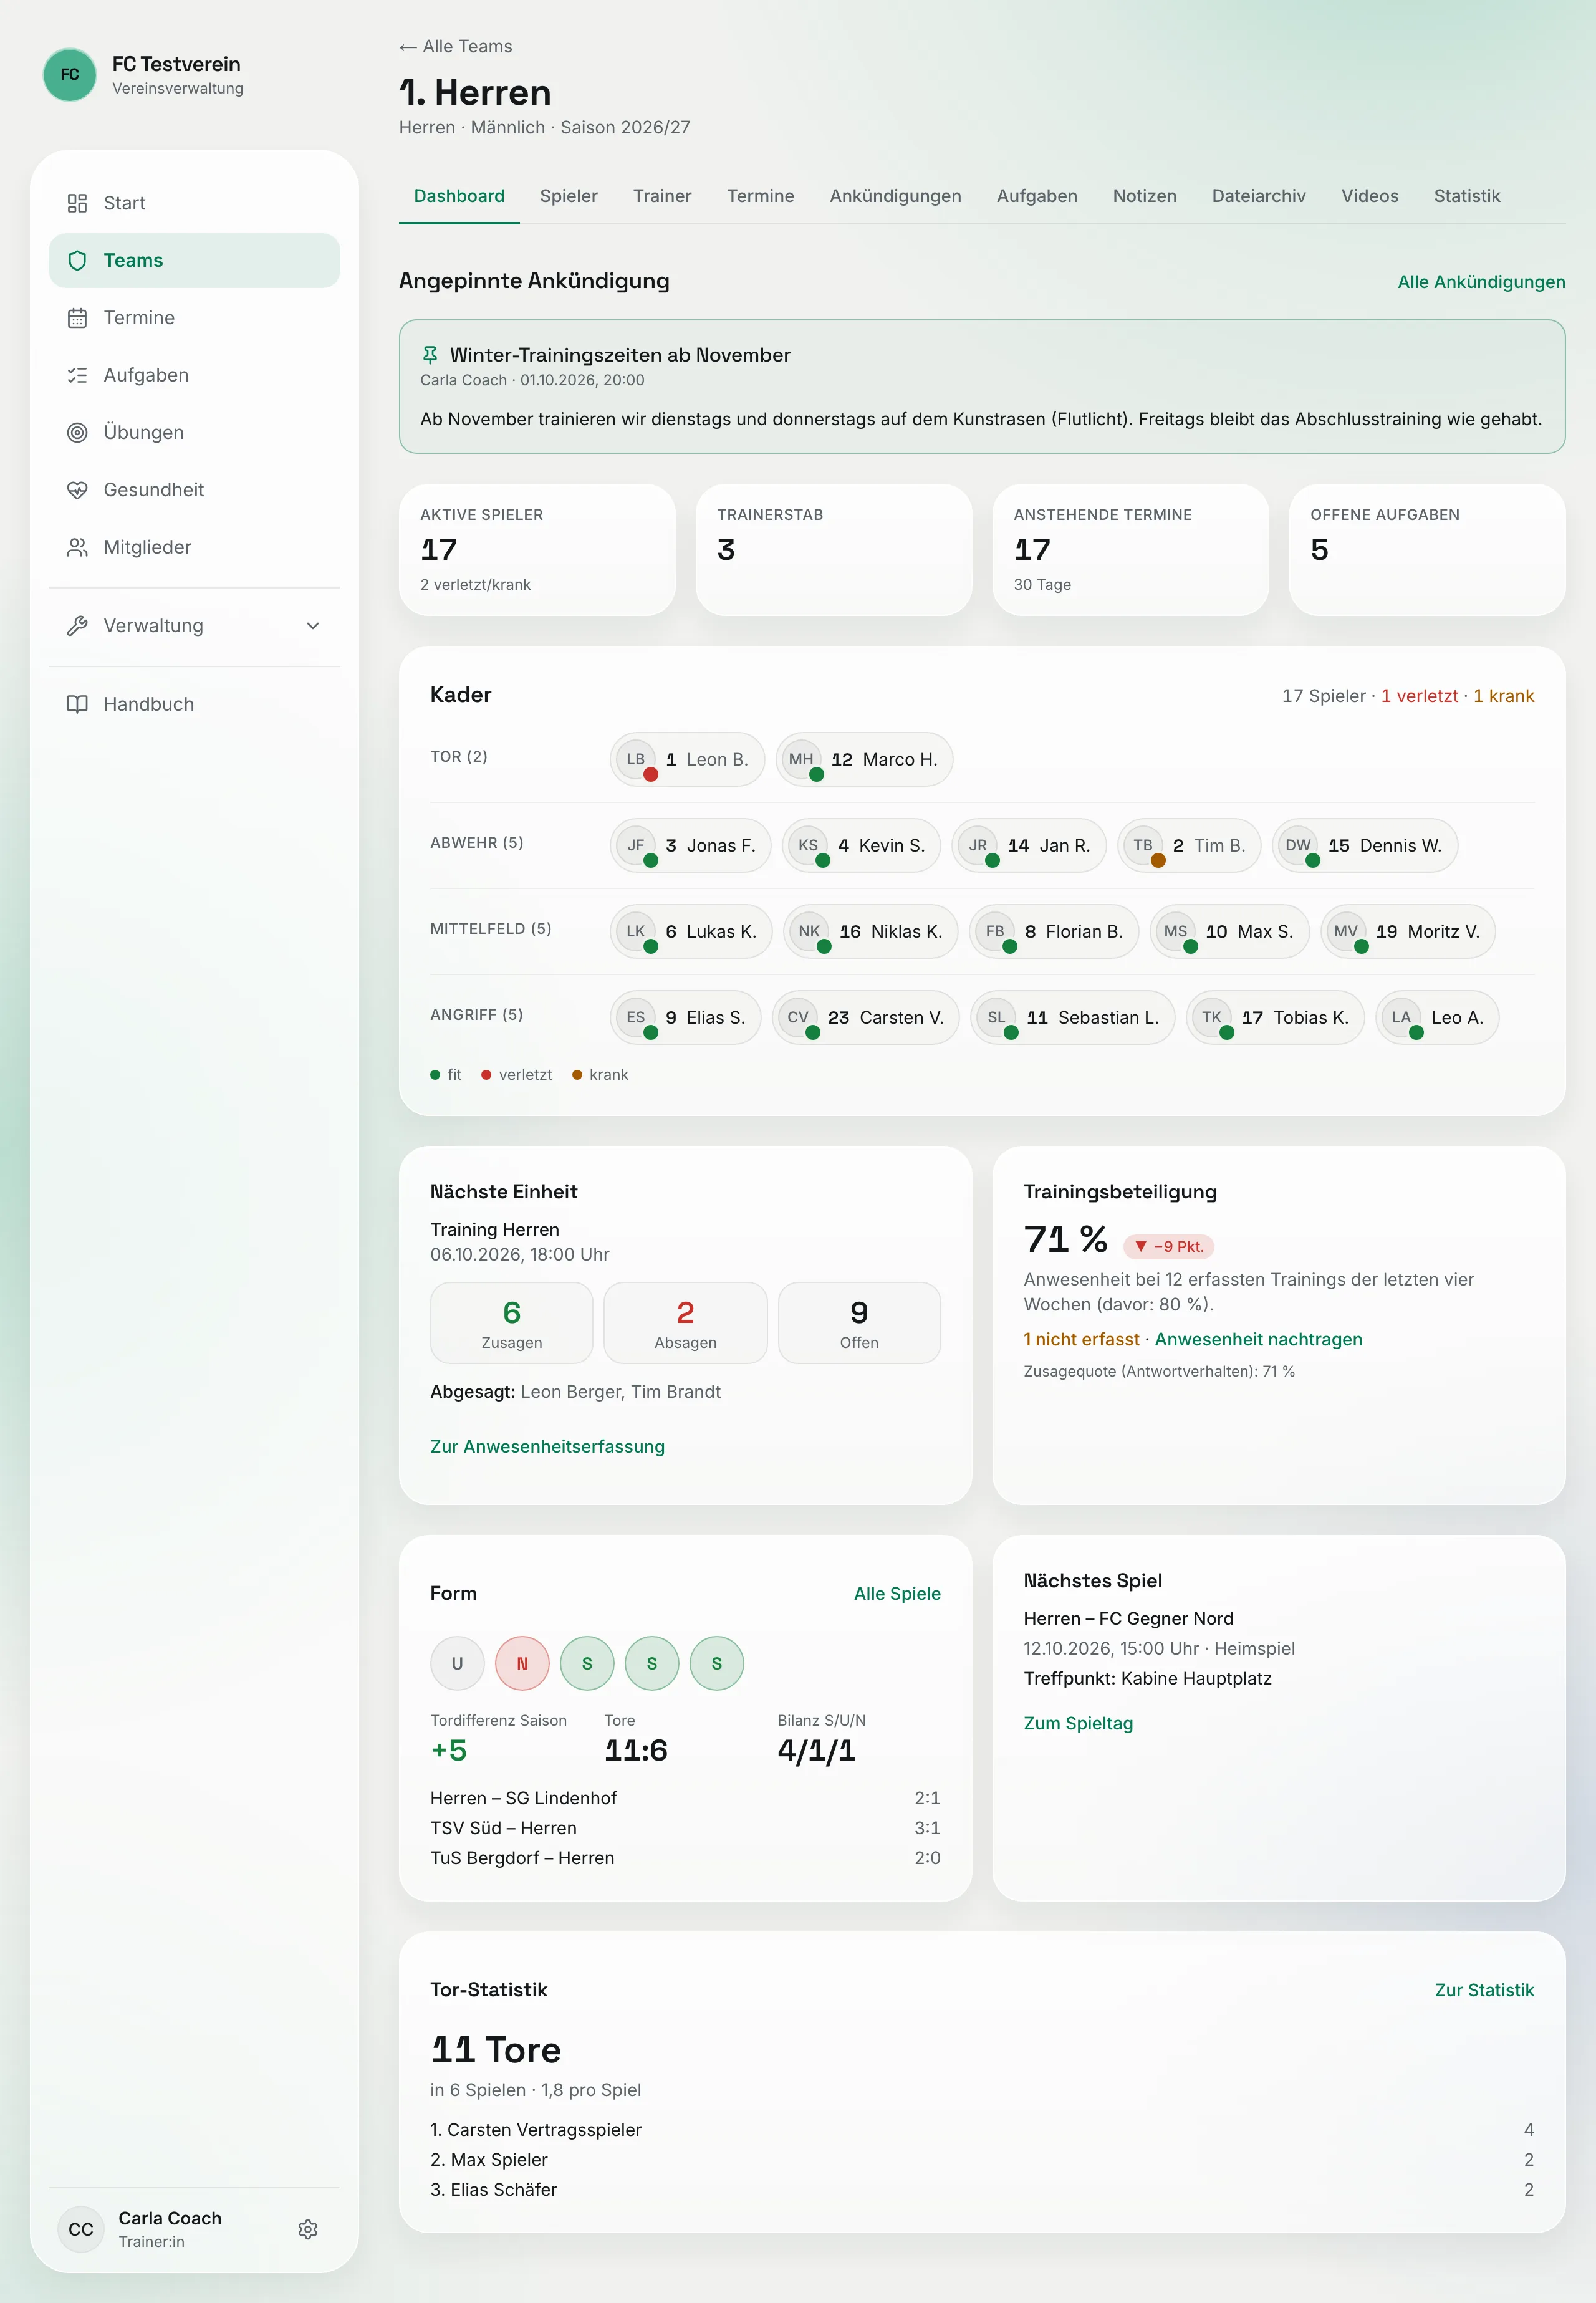Open settings via gear icon next to Carla Coach
1596x2303 pixels.
click(x=308, y=2229)
